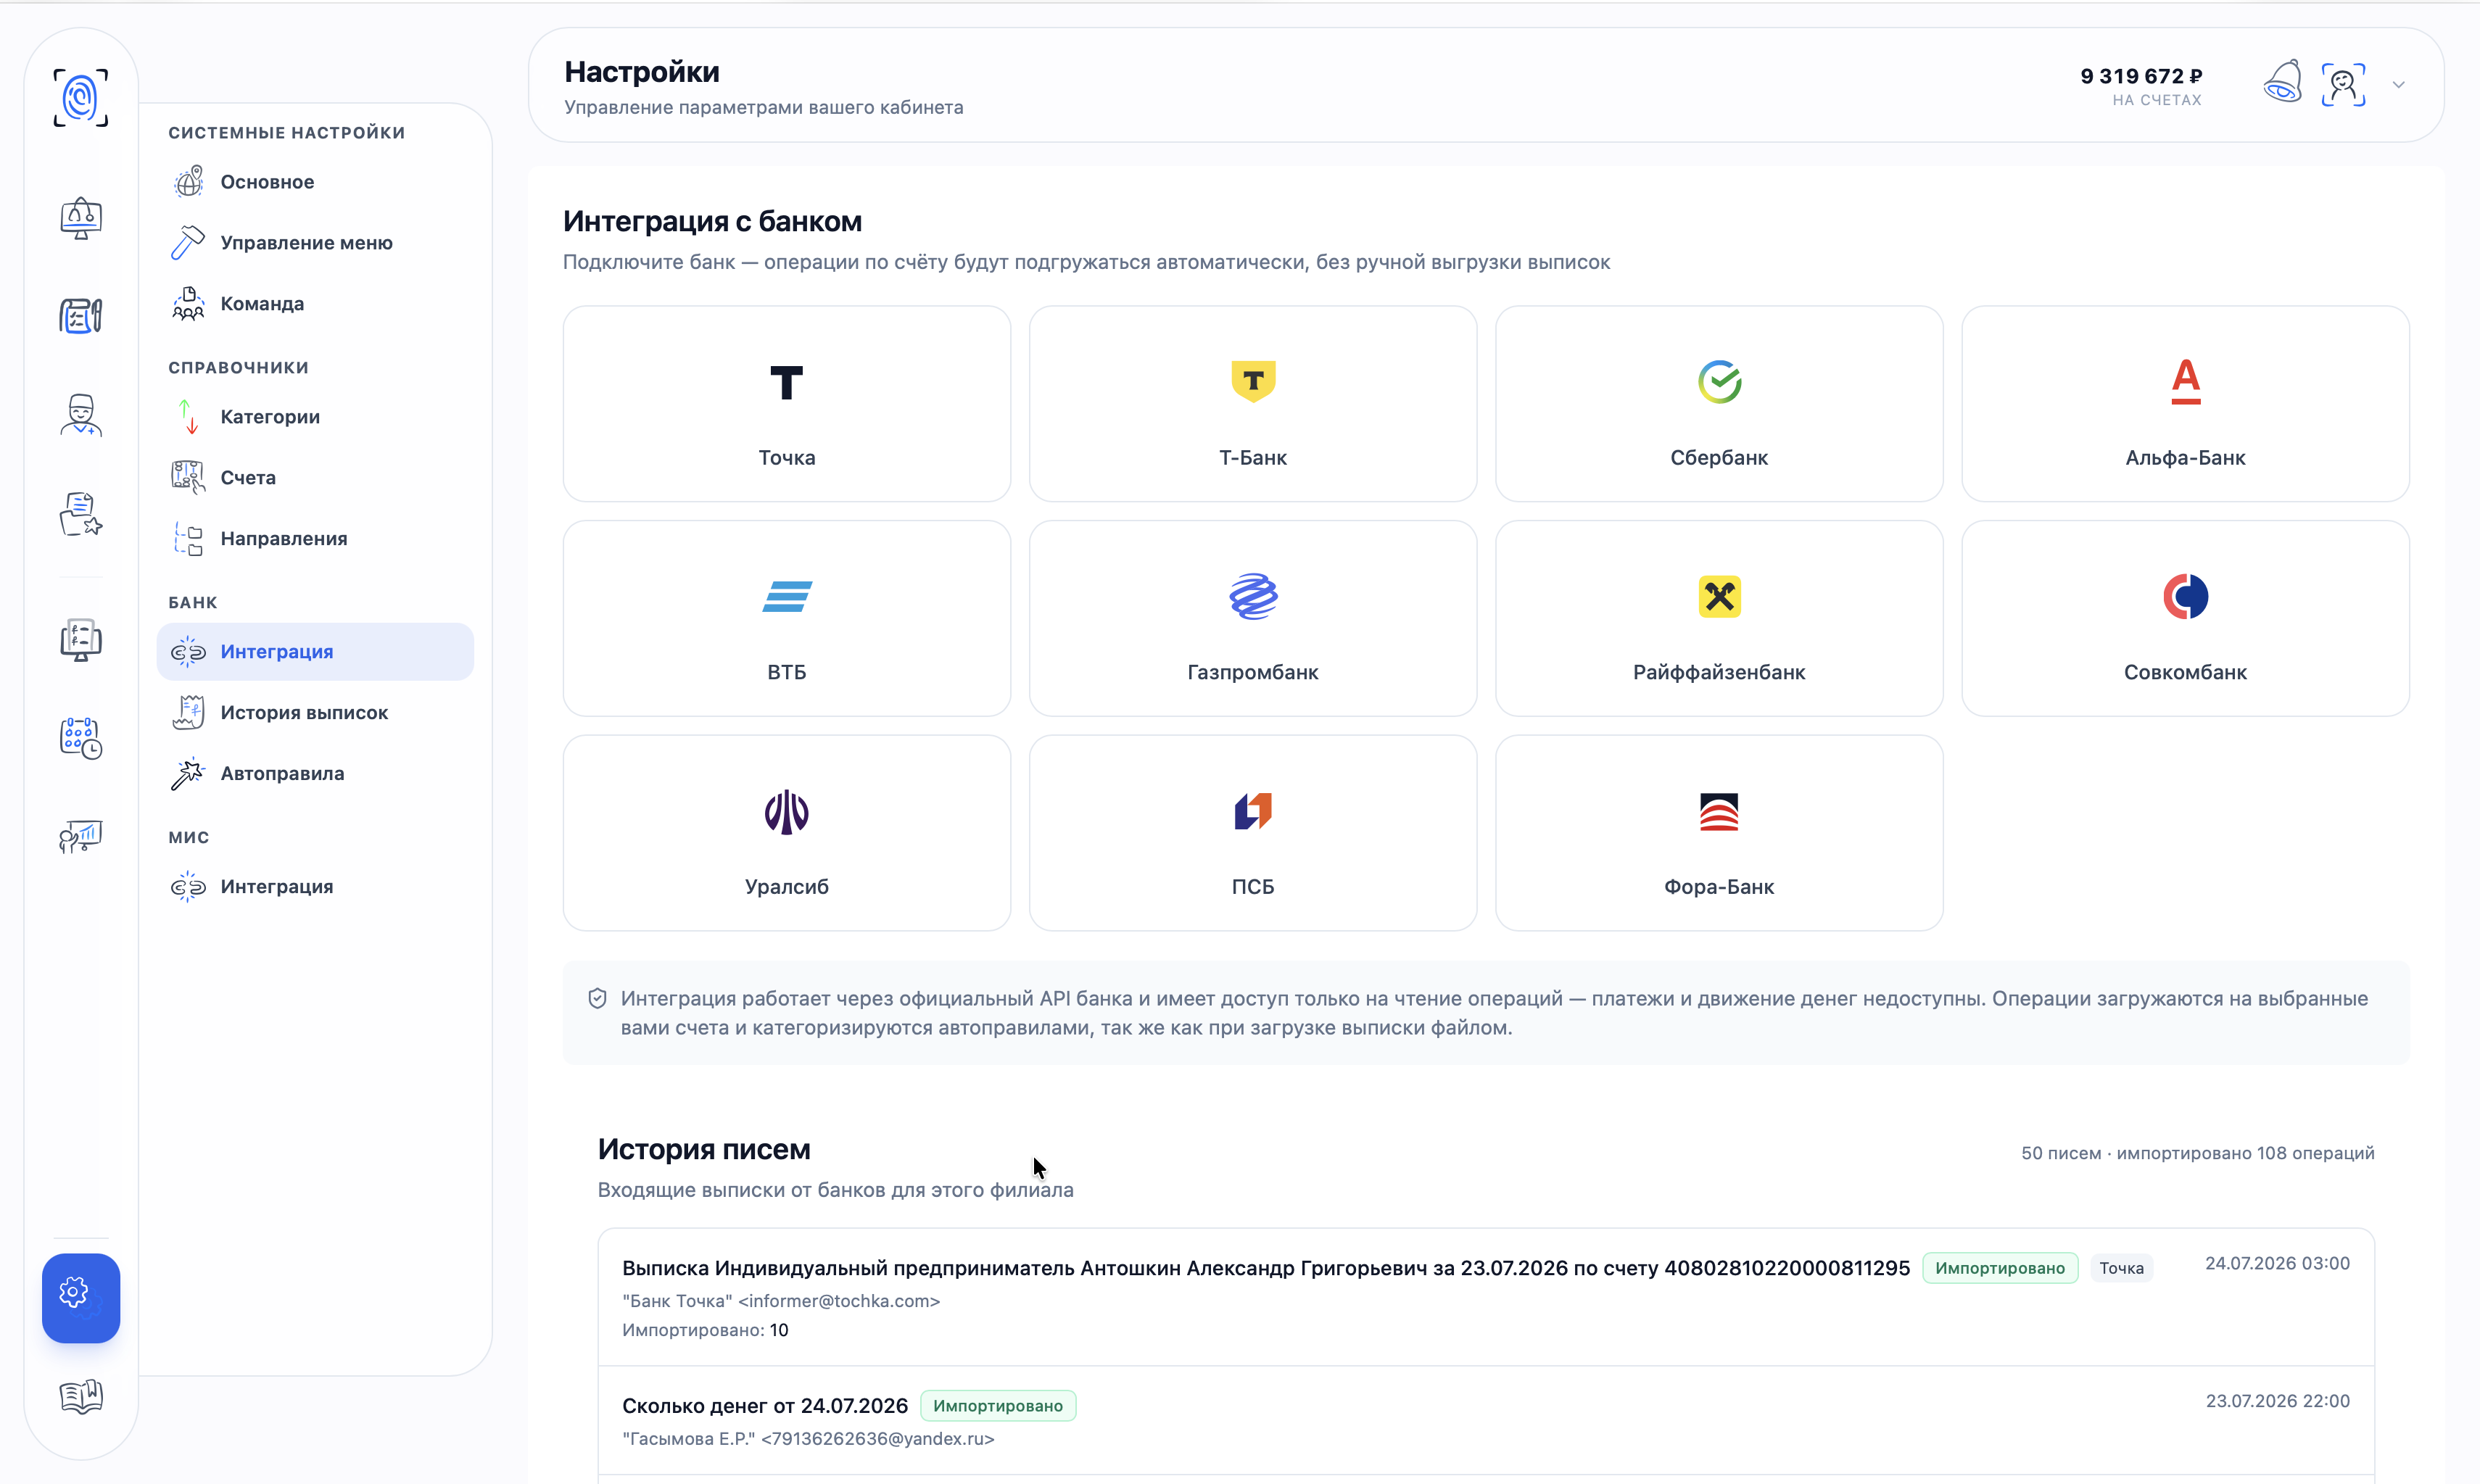This screenshot has height=1484, width=2480.
Task: Expand the profile dropdown chevron
Action: click(2399, 85)
